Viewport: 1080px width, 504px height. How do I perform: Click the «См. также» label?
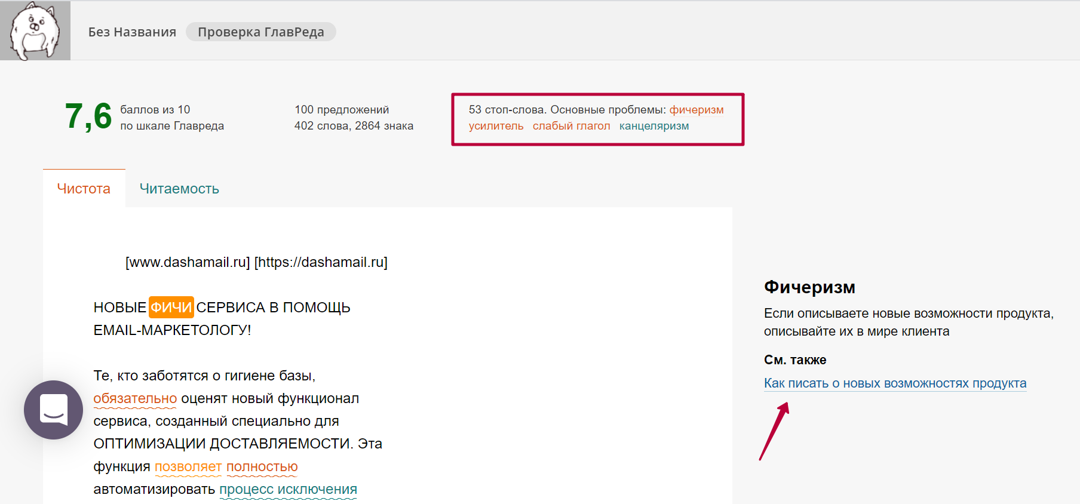pyautogui.click(x=795, y=360)
